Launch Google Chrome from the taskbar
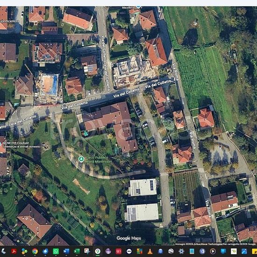This screenshot has width=257, height=257. click(35, 251)
